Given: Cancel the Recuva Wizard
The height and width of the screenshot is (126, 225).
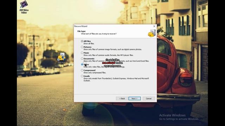Looking at the screenshot, I should coord(149,99).
